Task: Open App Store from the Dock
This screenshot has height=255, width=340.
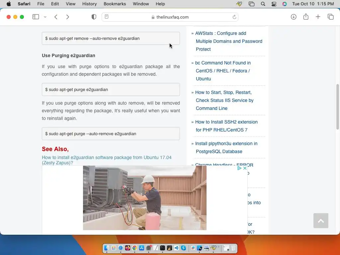Action: [x=141, y=248]
